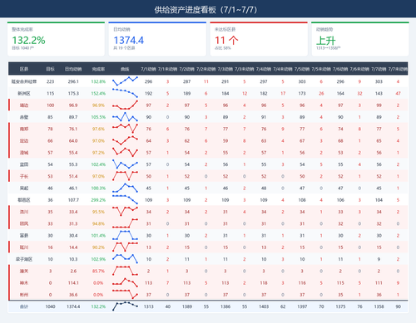This screenshot has height=323, width=416.
Task: Click the 90.2% completion rate cell
Action: 98,247
